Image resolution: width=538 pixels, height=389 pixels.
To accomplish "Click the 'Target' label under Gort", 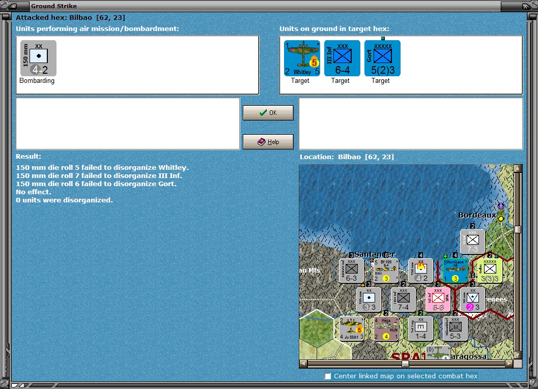I will 381,80.
